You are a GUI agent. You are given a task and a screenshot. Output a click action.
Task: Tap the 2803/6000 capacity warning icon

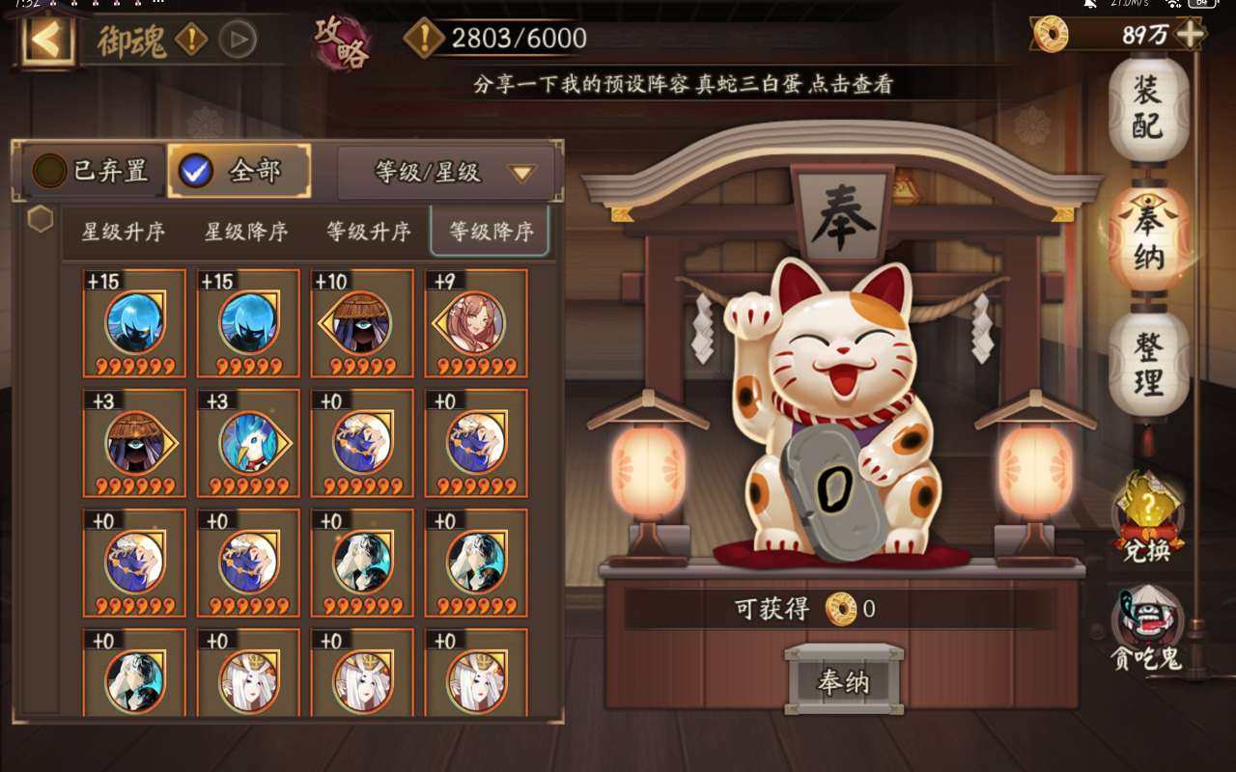click(x=424, y=38)
